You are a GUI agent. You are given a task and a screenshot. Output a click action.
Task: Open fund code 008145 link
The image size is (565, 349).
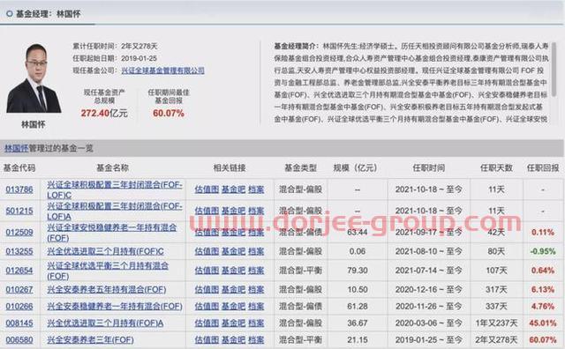pyautogui.click(x=19, y=323)
